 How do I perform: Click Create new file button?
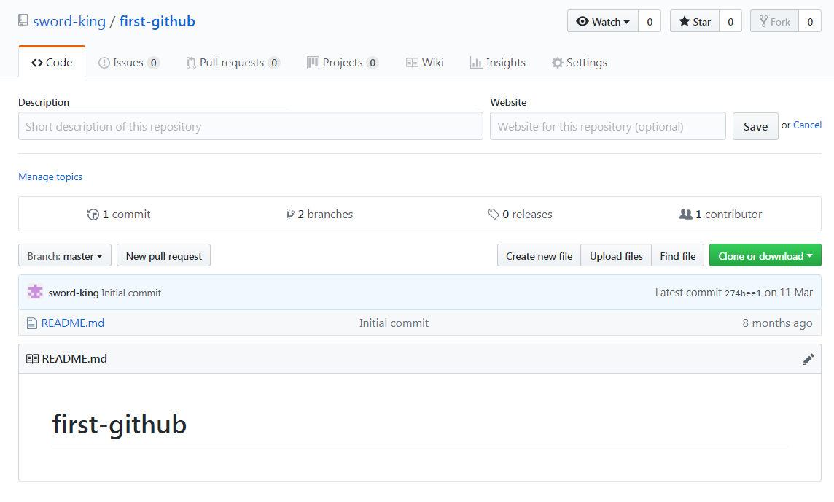[x=539, y=255]
